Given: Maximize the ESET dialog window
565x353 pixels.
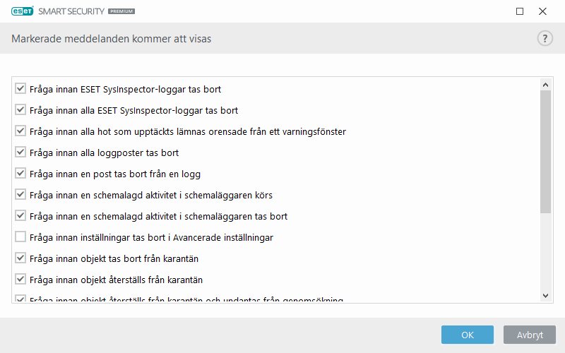Looking at the screenshot, I should (x=520, y=11).
